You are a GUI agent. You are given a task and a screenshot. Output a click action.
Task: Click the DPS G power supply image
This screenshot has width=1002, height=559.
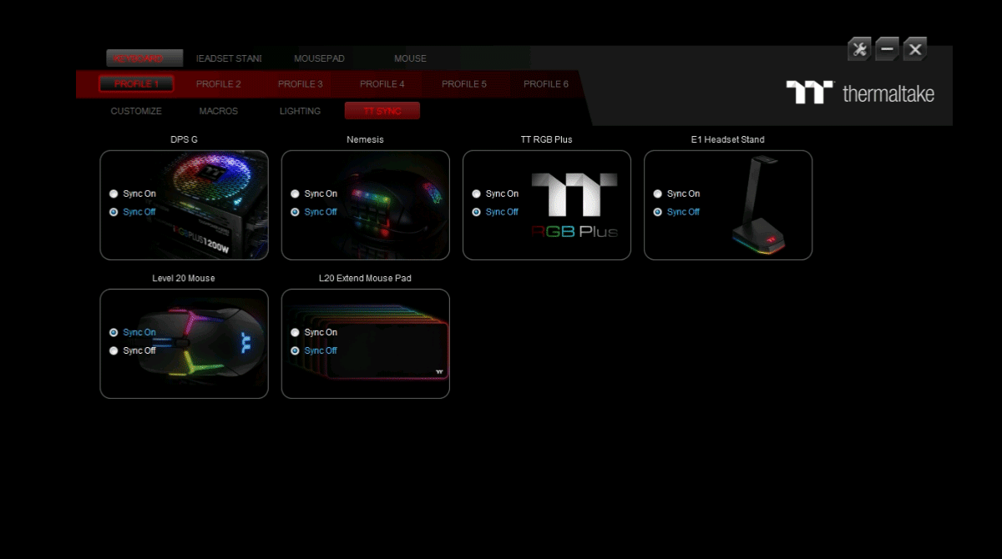pos(213,205)
